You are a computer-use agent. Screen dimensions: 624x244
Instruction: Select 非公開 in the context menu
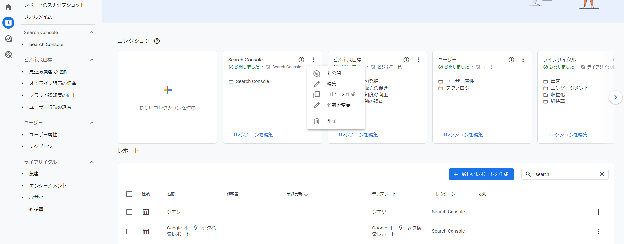(336, 73)
